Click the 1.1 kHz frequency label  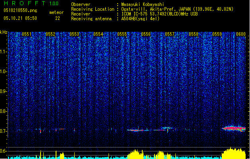[x=3, y=52]
